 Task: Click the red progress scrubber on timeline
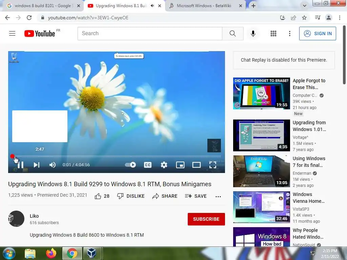(13, 156)
